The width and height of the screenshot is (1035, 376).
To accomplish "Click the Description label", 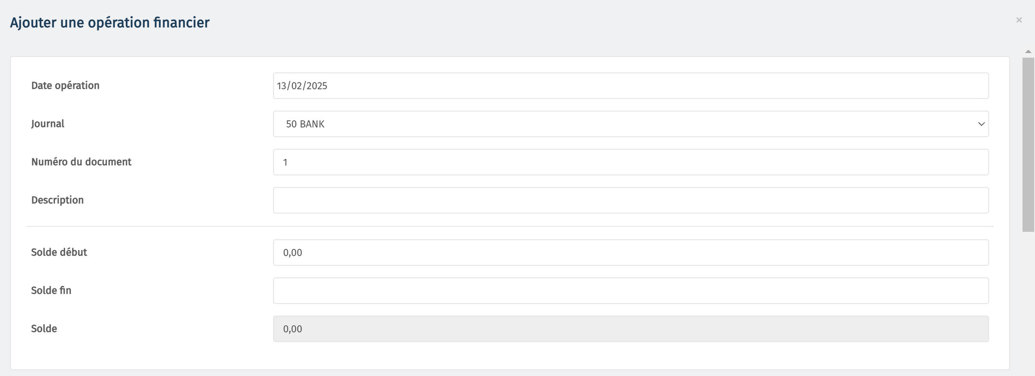I will (x=57, y=200).
